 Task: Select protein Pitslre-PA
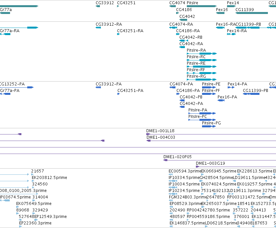pos(198,110)
